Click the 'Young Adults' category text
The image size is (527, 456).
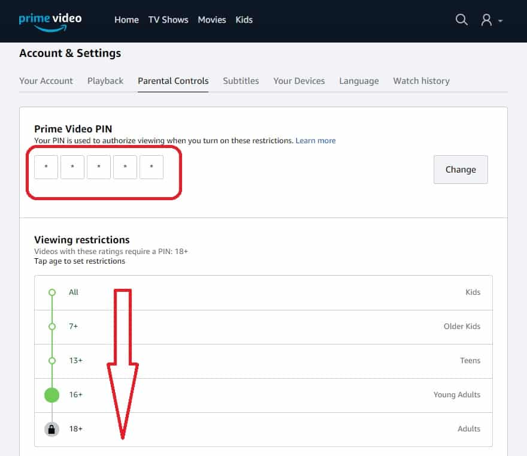pos(457,395)
